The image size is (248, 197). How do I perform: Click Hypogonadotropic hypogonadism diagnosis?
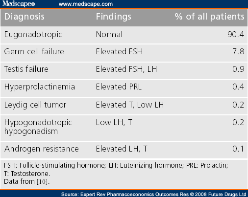(38, 127)
